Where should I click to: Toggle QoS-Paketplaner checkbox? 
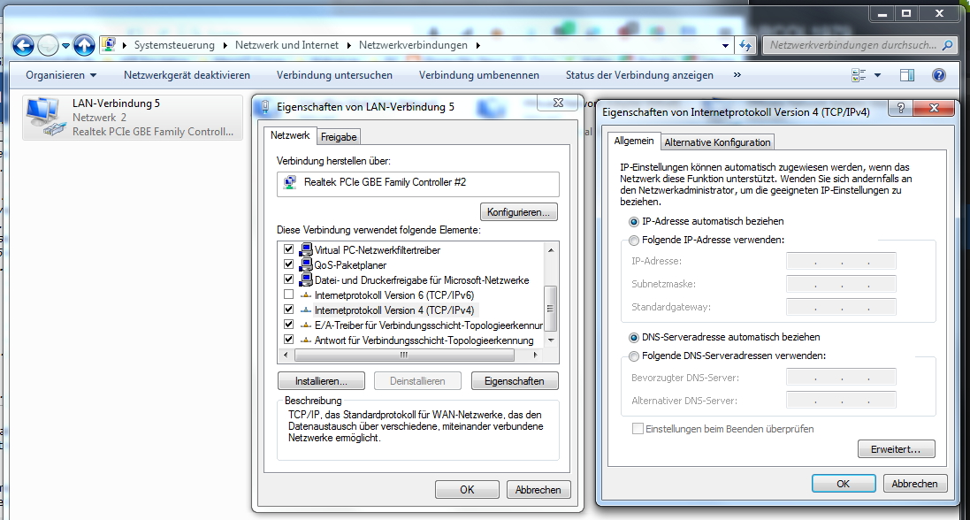point(288,264)
